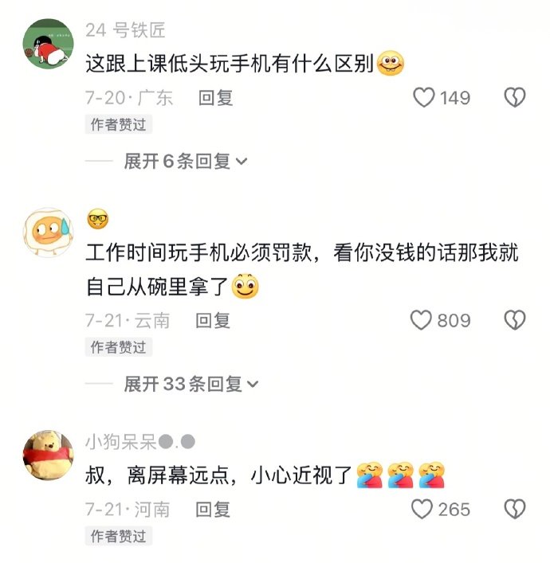Like 小狗呆呆's comment with 265 likes
This screenshot has height=563, width=550.
coord(422,509)
